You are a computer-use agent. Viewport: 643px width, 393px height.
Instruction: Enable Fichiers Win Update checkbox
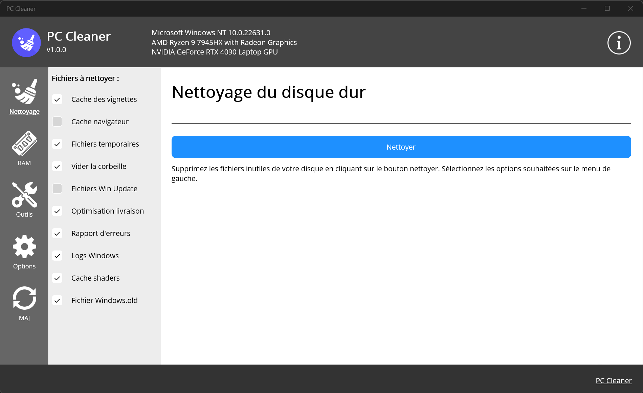click(x=57, y=189)
